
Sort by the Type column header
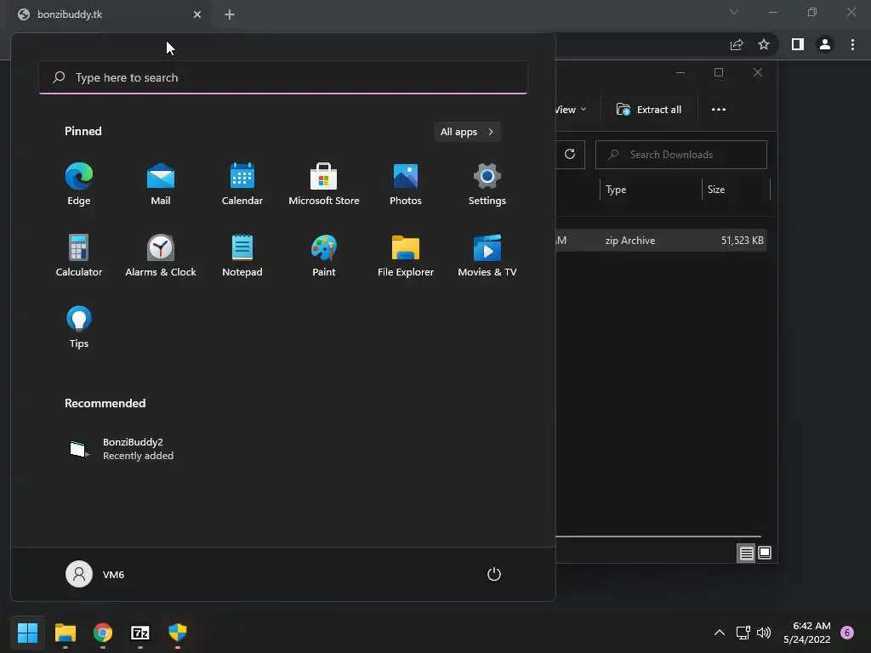(651, 190)
